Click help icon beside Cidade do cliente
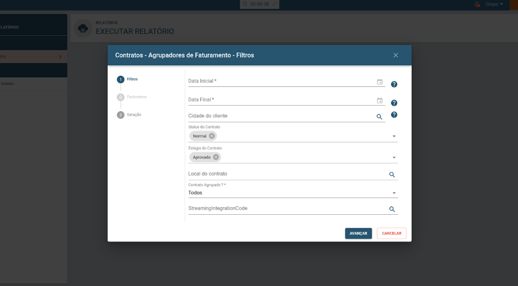 pos(394,115)
